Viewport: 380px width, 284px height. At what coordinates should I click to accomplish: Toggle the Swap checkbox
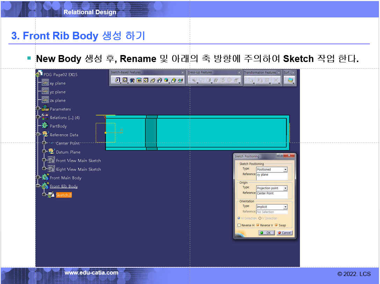click(276, 225)
